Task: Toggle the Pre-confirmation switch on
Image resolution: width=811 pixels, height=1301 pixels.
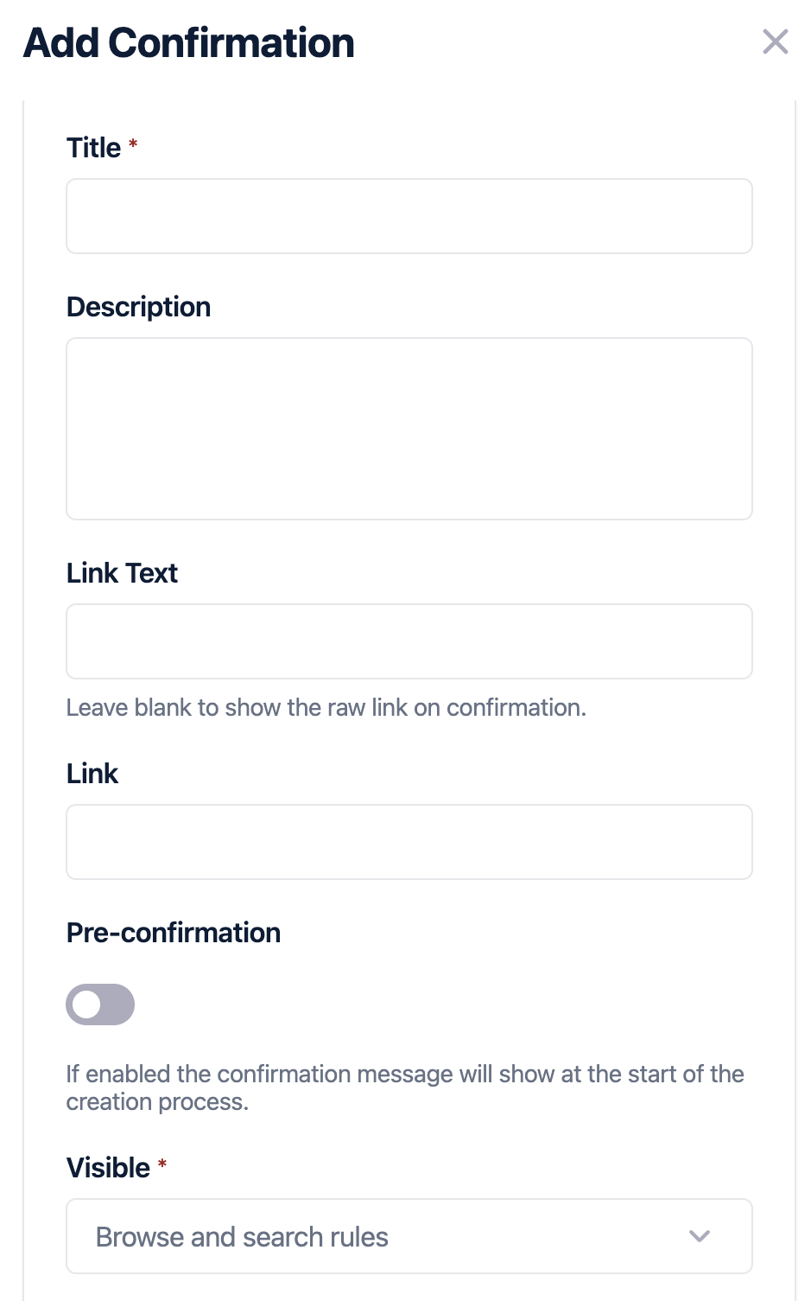Action: (x=100, y=1004)
